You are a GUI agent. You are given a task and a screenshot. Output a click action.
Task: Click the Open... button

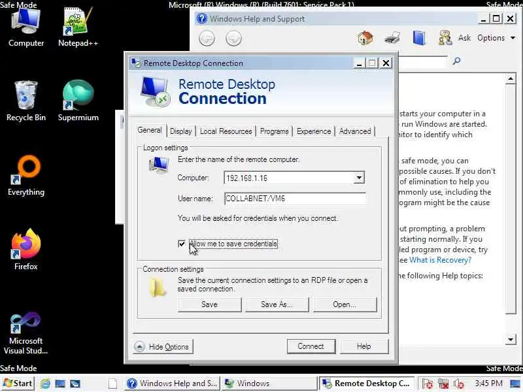[x=345, y=304]
